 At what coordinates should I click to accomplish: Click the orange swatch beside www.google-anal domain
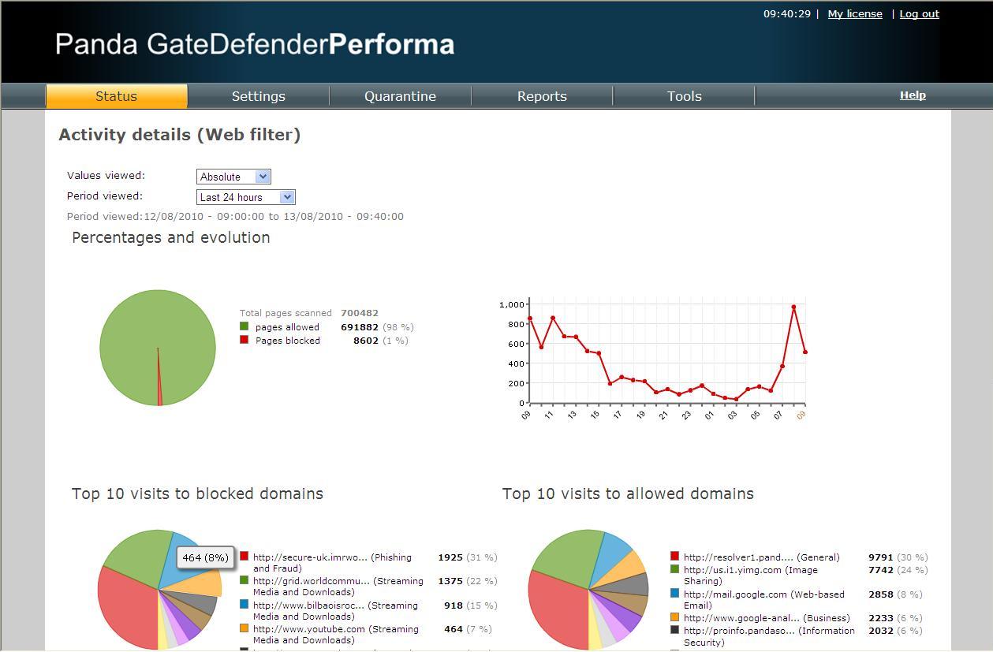point(675,617)
